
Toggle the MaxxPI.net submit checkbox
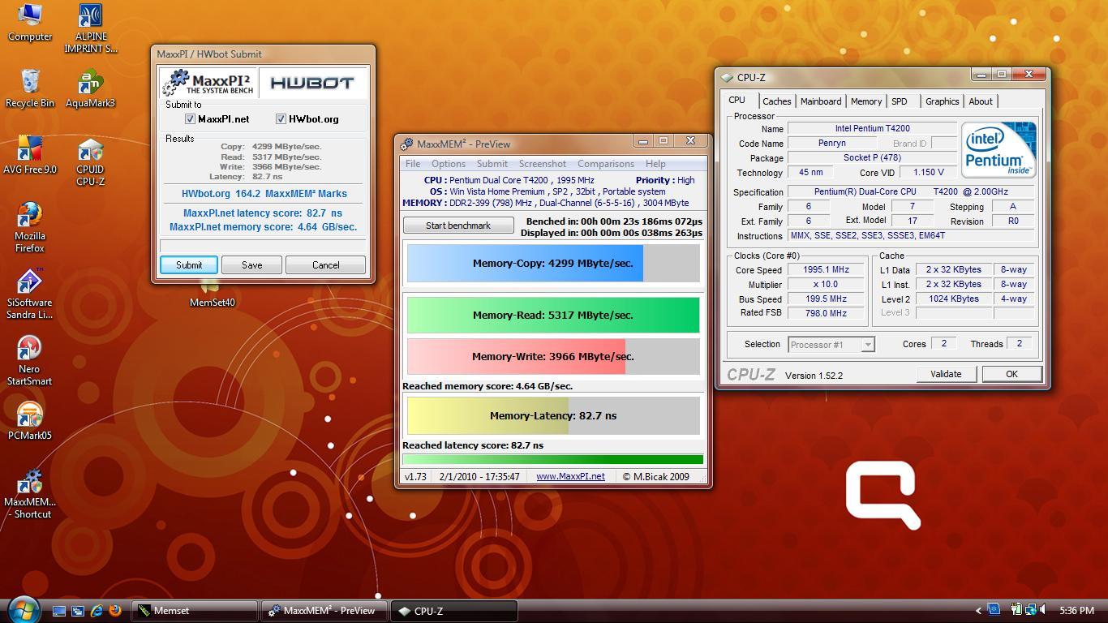click(191, 119)
